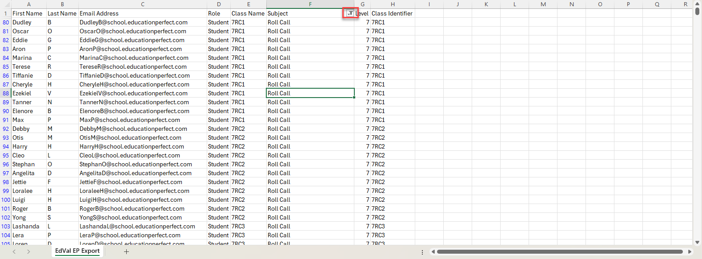This screenshot has width=702, height=259.
Task: Select HarryH@school.educationperfect.com email cell
Action: point(143,146)
